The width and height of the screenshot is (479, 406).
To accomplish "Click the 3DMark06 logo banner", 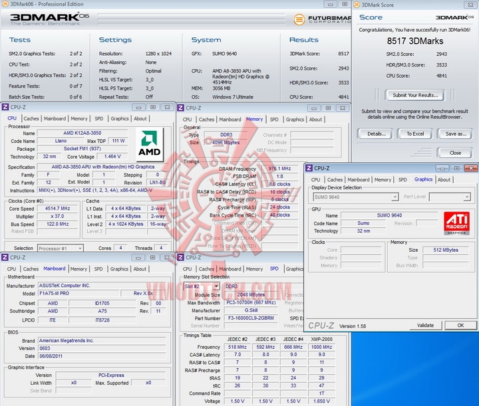I will (49, 19).
